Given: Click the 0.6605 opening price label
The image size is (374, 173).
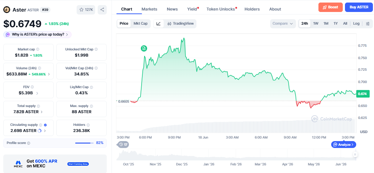Looking at the screenshot, I should 124,102.
